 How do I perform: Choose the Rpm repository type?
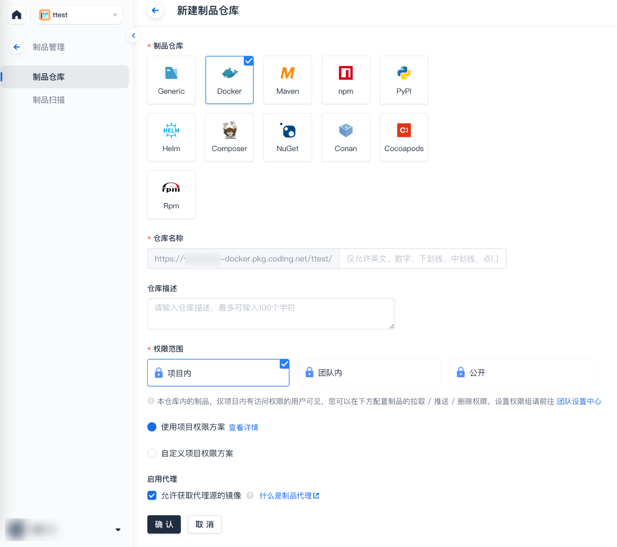(x=171, y=195)
